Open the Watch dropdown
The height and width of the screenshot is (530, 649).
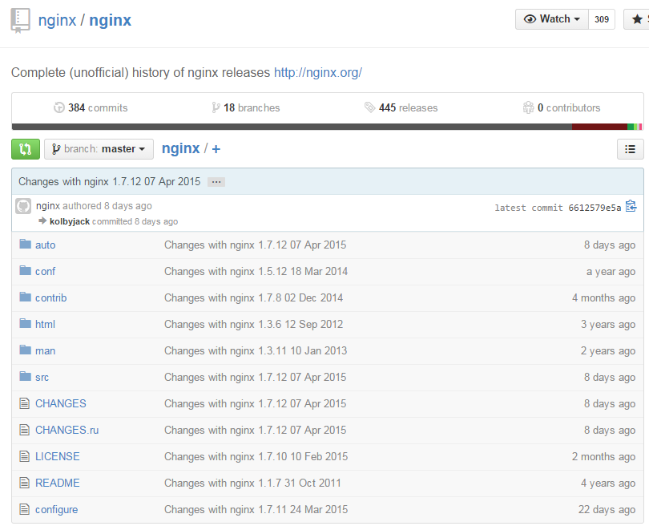[x=552, y=19]
